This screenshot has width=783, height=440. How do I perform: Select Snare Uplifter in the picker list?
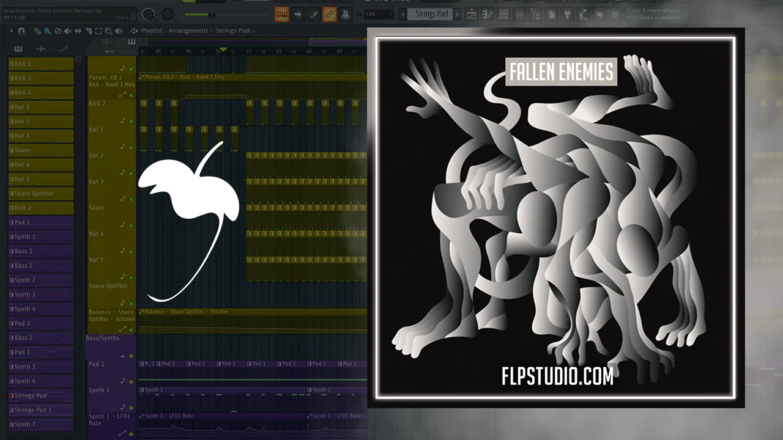click(41, 194)
